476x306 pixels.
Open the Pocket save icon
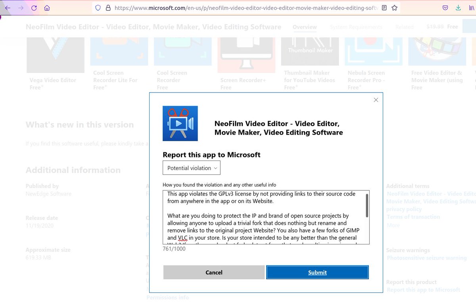[445, 8]
